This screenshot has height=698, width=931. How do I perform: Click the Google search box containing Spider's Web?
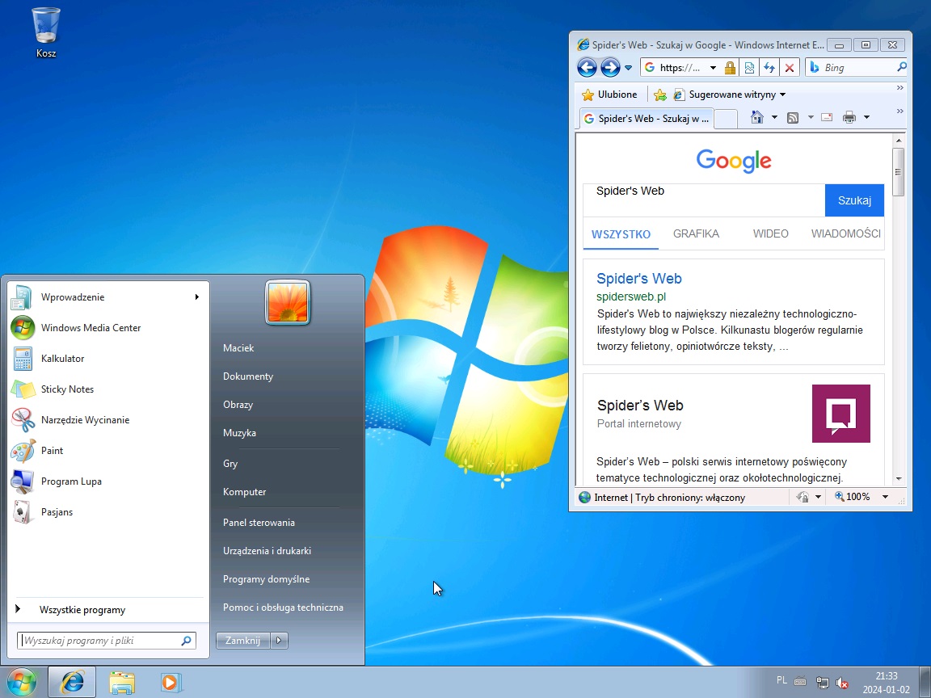[x=704, y=200]
